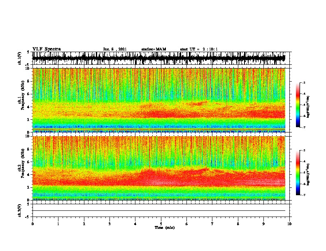
Task: Click the "-3" label on ch.1 colorbar
Action: (303, 83)
